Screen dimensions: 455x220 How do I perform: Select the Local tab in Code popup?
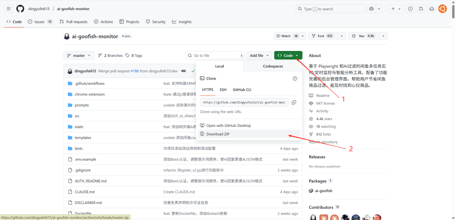click(x=219, y=66)
